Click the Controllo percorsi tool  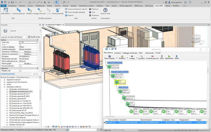152,57
